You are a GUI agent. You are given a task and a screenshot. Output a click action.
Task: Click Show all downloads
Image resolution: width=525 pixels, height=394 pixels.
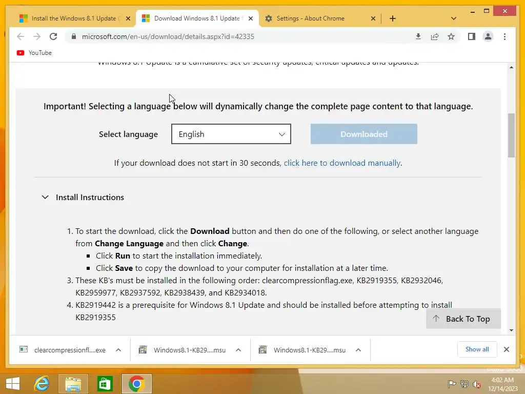477,349
